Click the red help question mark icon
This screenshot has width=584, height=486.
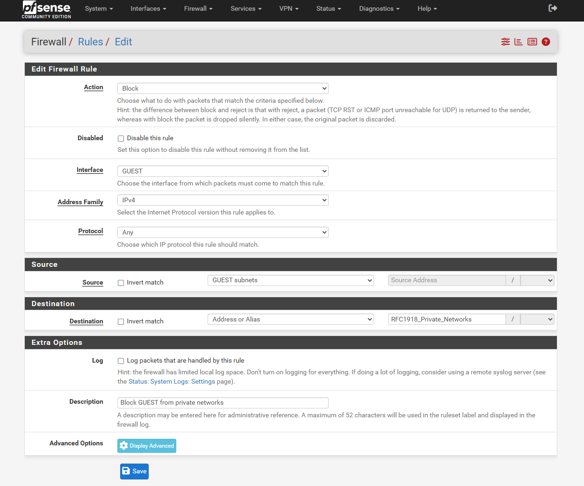[546, 42]
